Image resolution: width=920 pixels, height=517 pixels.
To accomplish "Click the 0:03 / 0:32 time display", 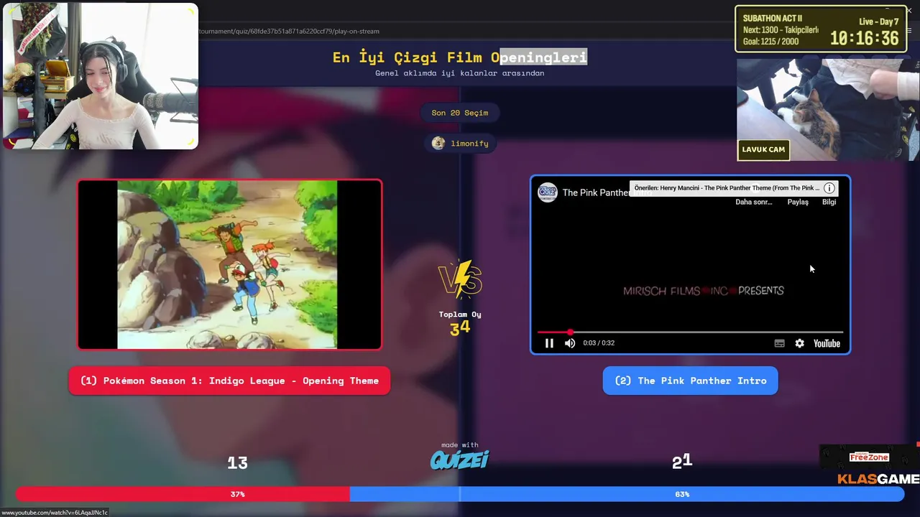I will point(599,343).
